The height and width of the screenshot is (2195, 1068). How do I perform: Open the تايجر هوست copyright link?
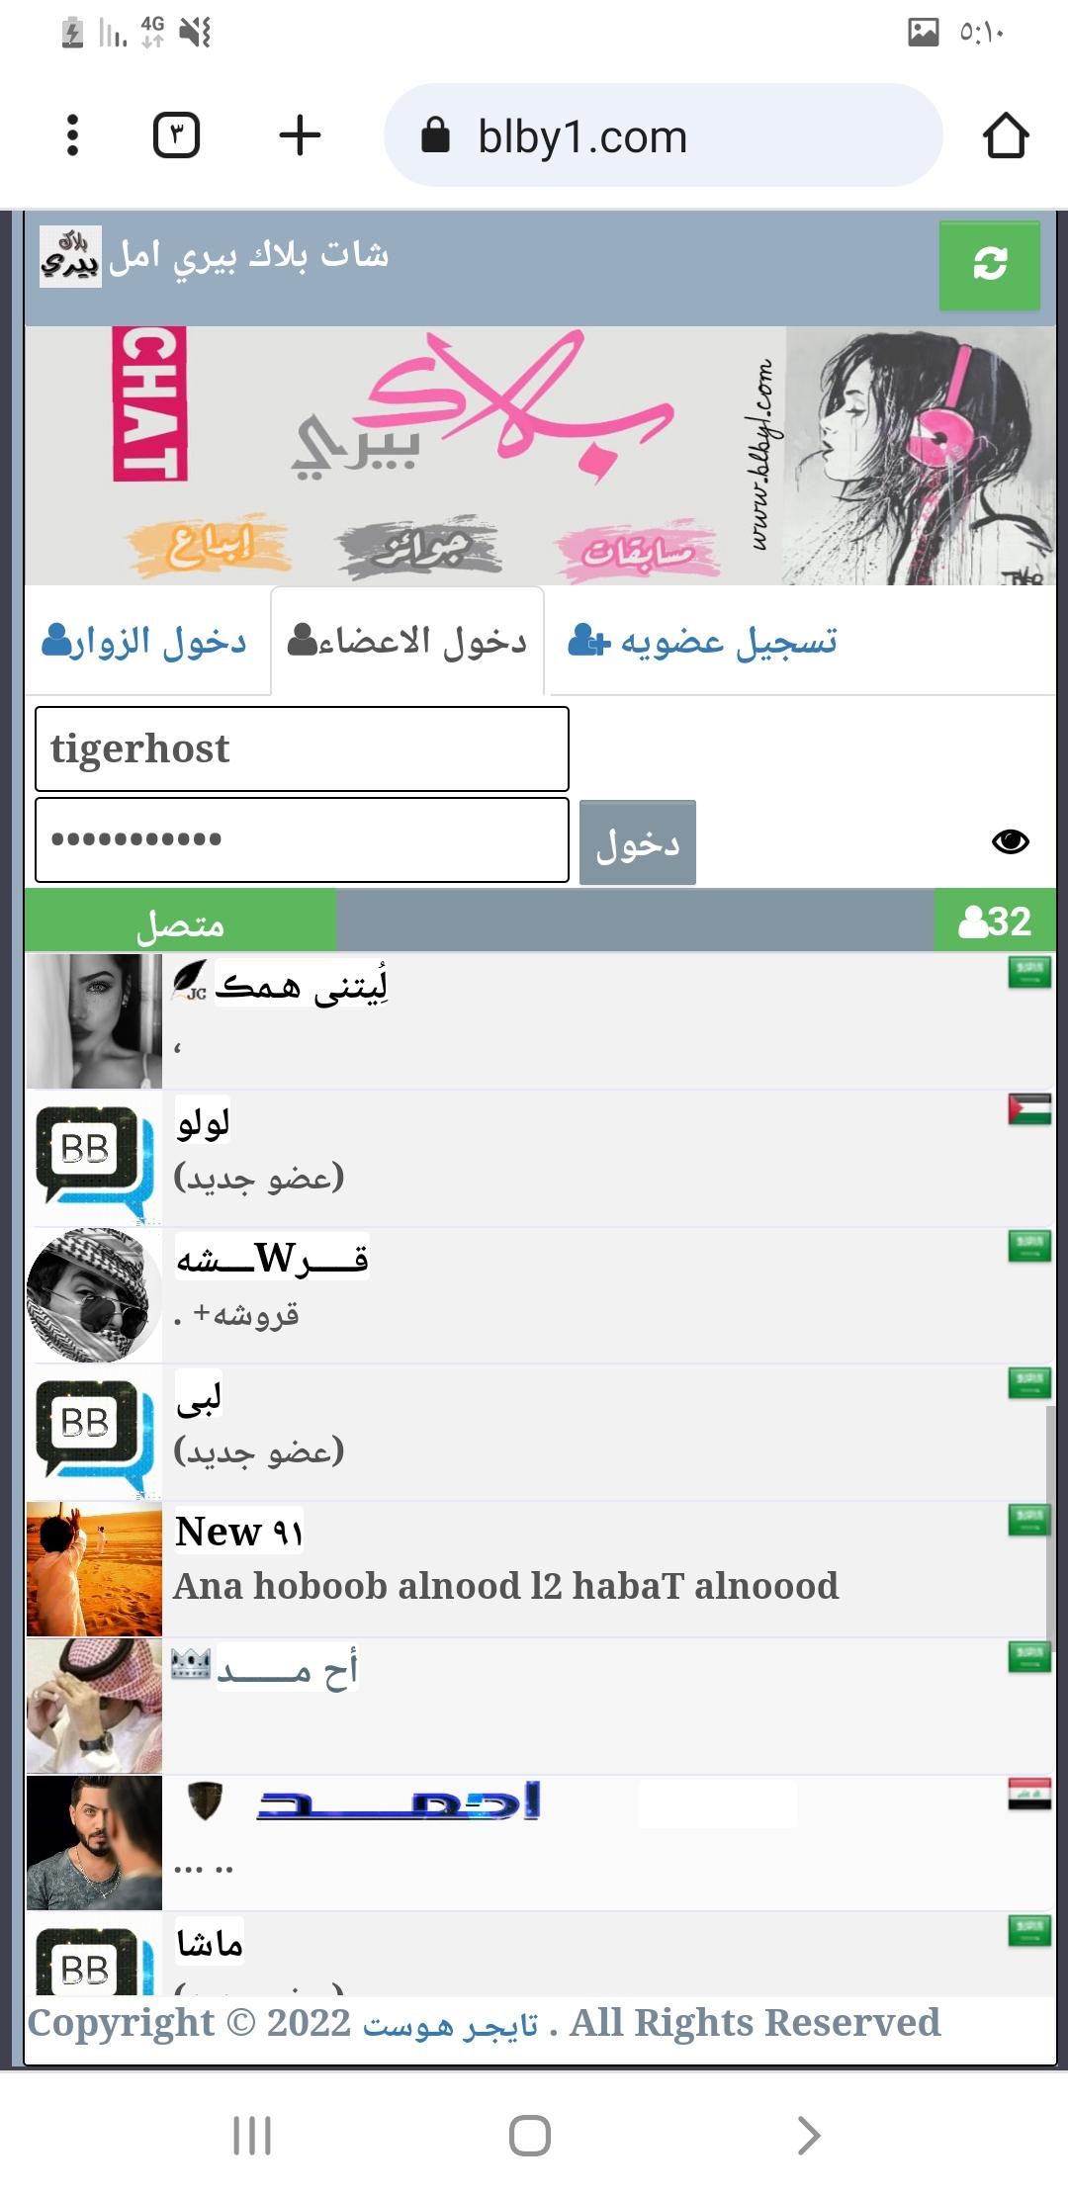coord(451,2024)
